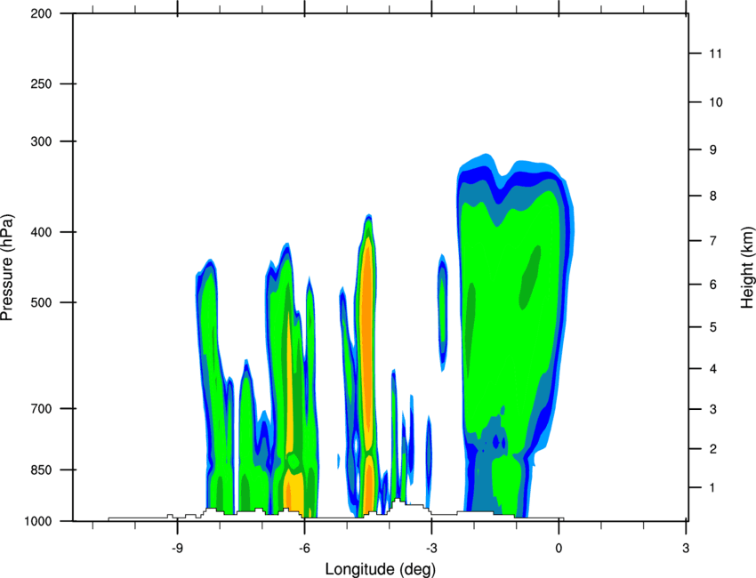
Task: Click the -6 longitude tick label
Action: click(x=304, y=548)
